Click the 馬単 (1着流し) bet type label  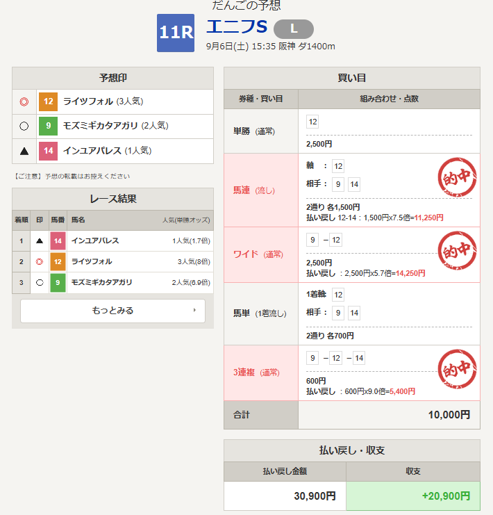(x=260, y=313)
